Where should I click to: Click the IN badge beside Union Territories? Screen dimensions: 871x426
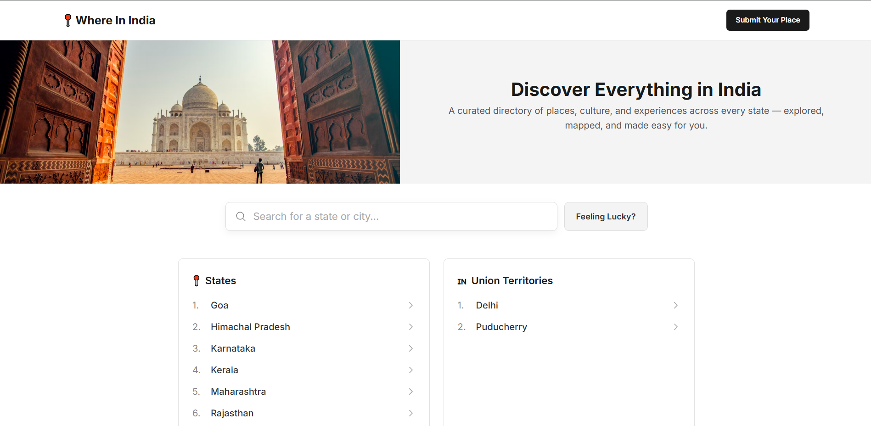[461, 281]
